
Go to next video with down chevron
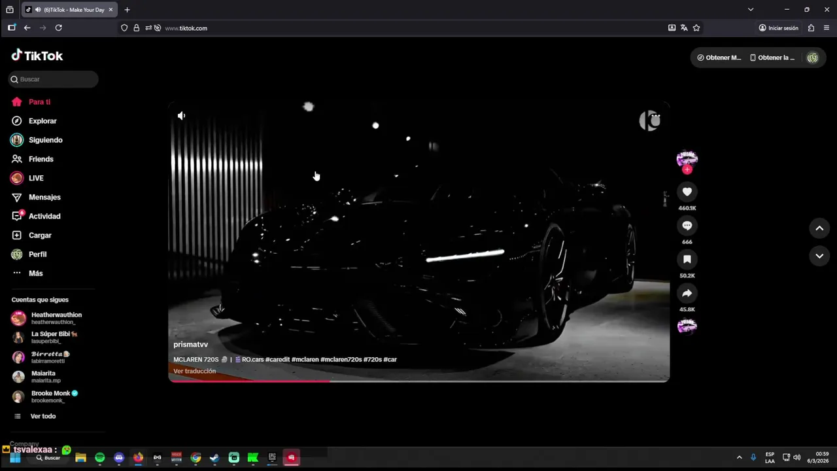(819, 256)
